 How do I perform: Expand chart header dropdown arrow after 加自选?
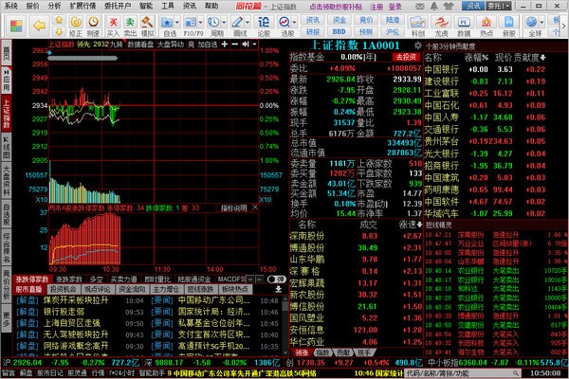[x=255, y=45]
